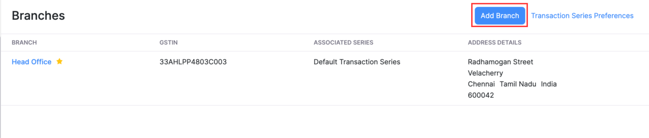Open the Head Office branch
The width and height of the screenshot is (649, 138).
[x=31, y=62]
